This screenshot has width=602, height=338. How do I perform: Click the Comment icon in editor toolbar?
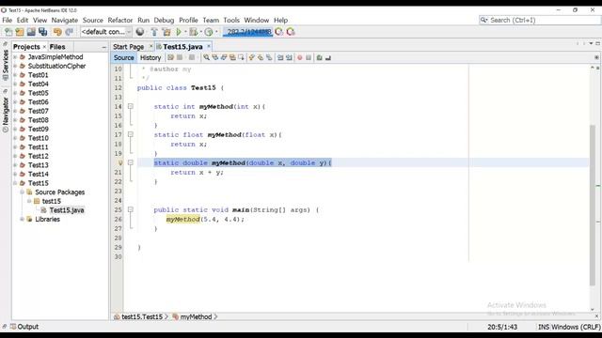[319, 57]
